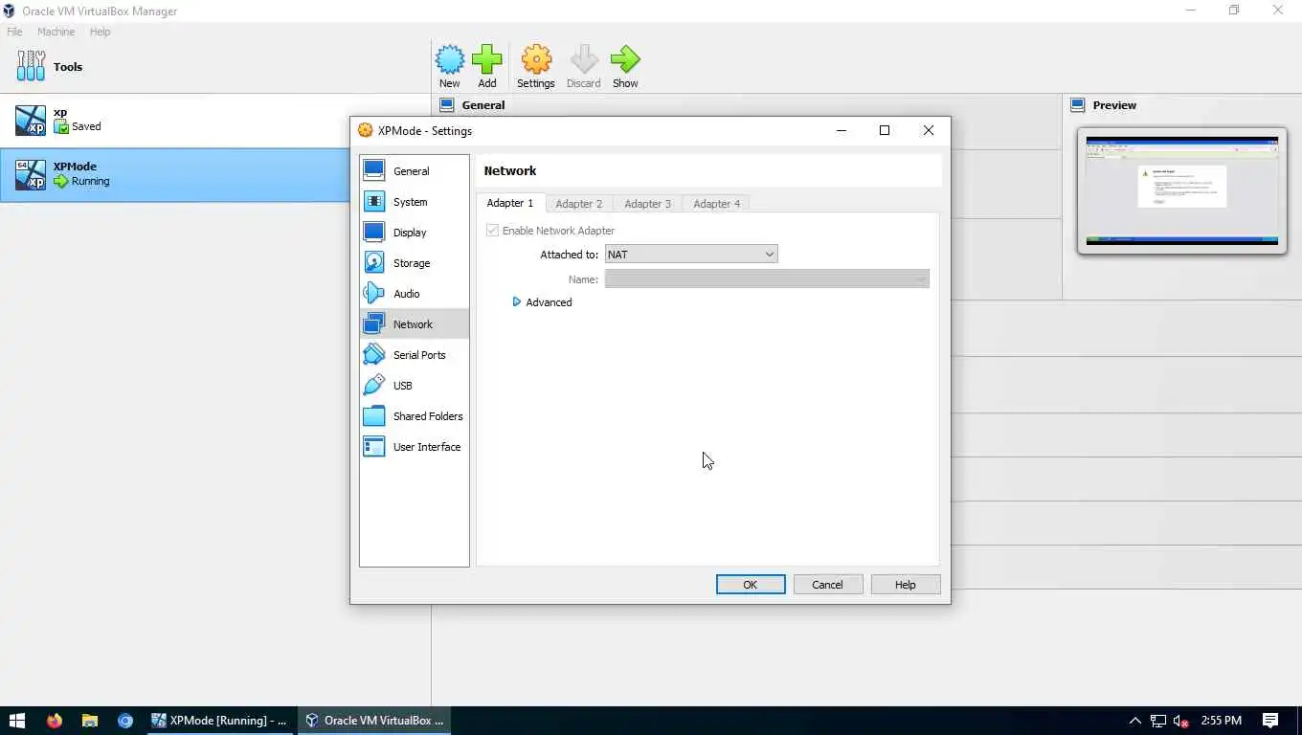
Task: Switch to Adapter 3 tab
Action: pyautogui.click(x=648, y=204)
